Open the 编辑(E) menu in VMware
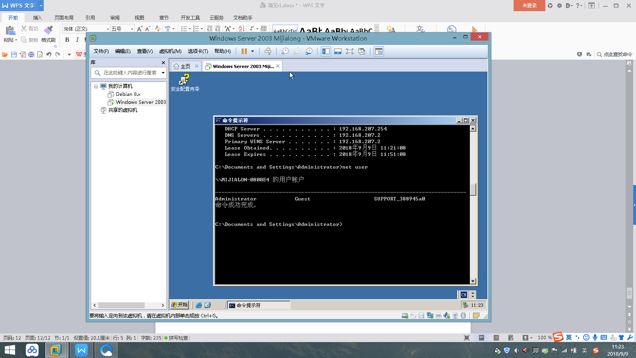 [x=123, y=51]
